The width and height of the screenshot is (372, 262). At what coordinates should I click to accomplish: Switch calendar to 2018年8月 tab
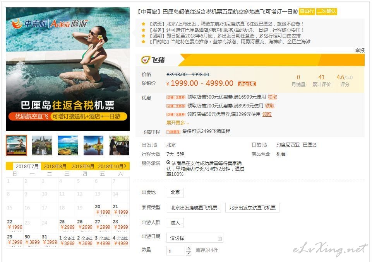coord(55,166)
